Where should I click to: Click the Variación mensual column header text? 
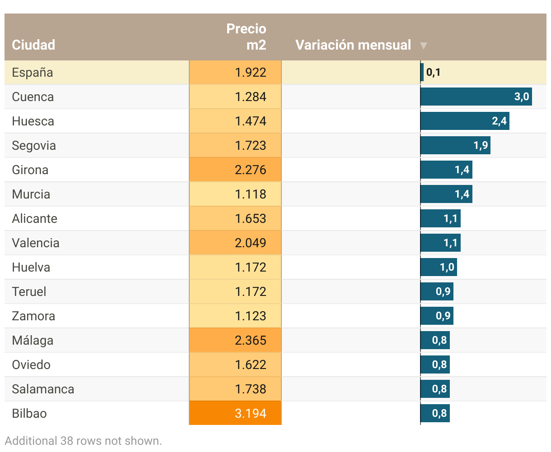353,45
